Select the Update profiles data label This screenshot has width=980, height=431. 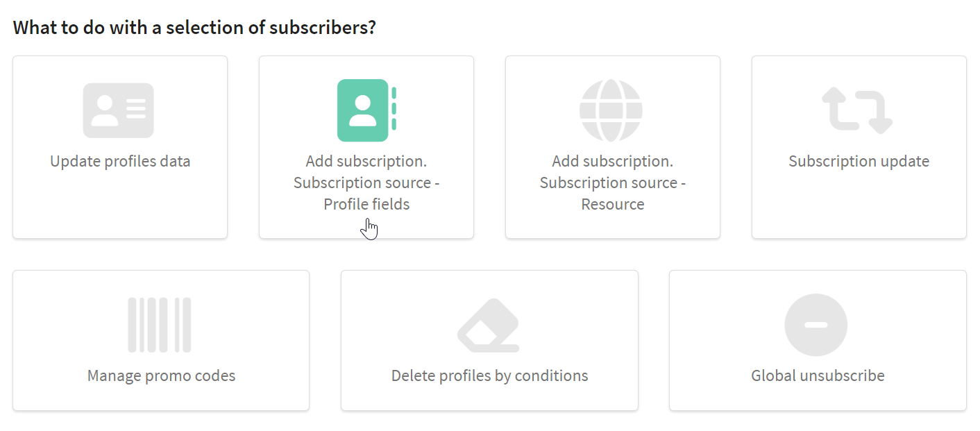(120, 161)
